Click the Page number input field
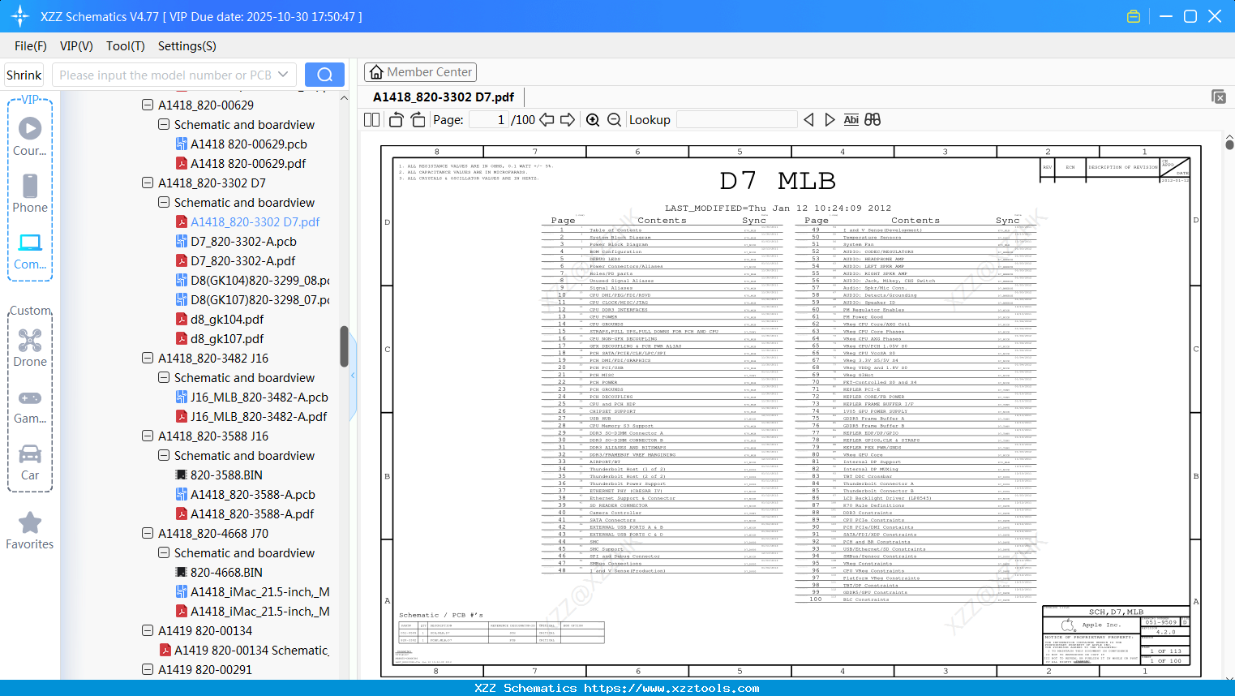Image resolution: width=1235 pixels, height=696 pixels. coord(489,120)
